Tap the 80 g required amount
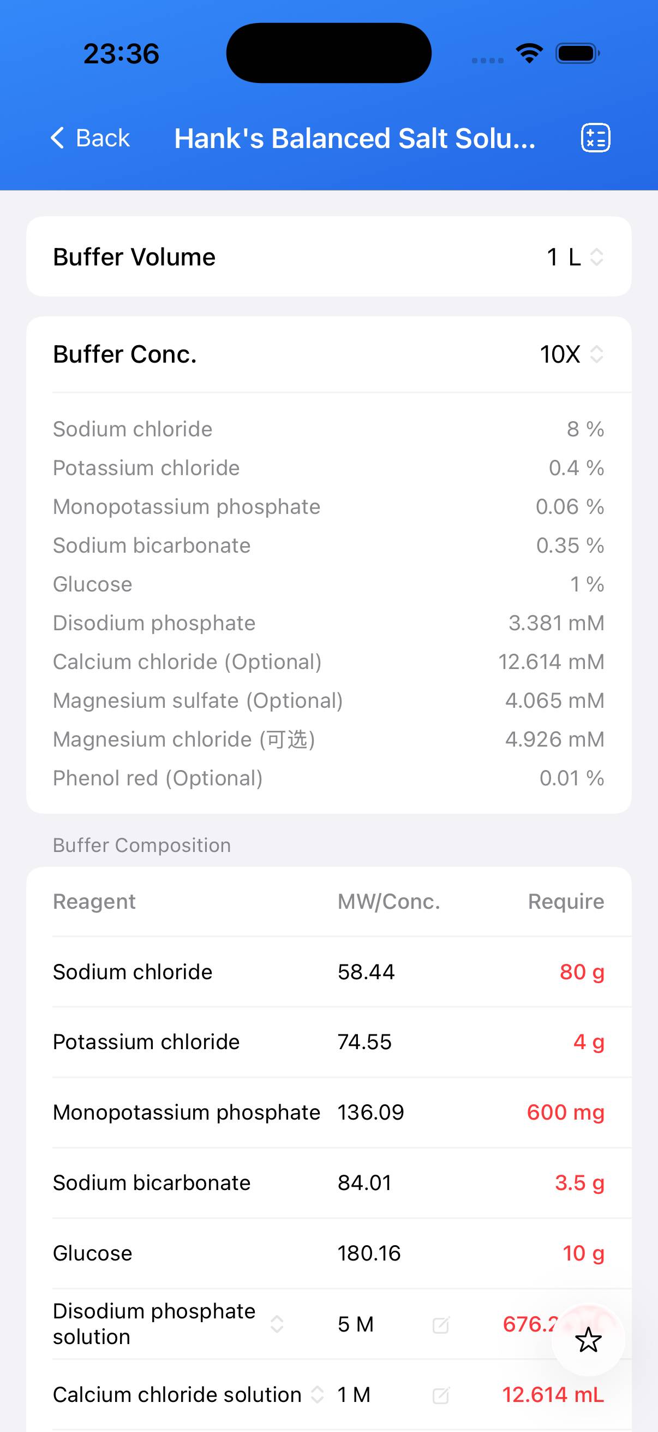The image size is (658, 1432). [582, 972]
